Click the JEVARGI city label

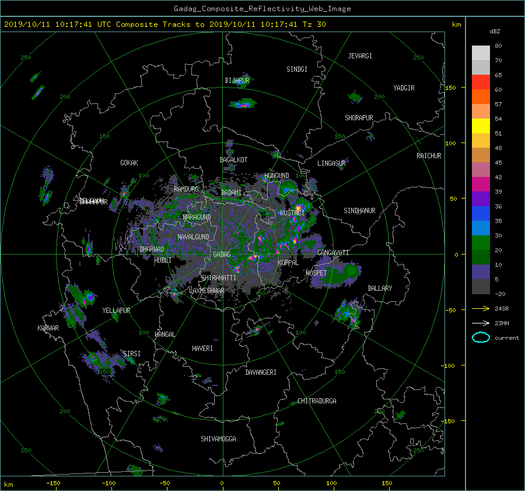(360, 56)
